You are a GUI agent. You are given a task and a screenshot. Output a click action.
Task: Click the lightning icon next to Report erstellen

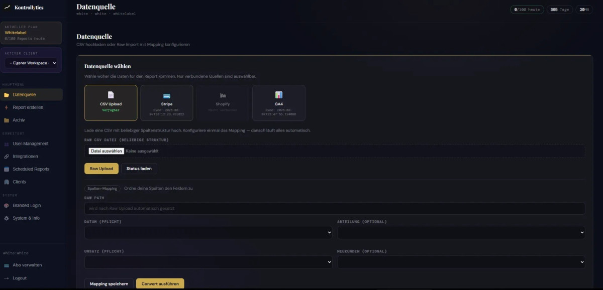tap(6, 107)
